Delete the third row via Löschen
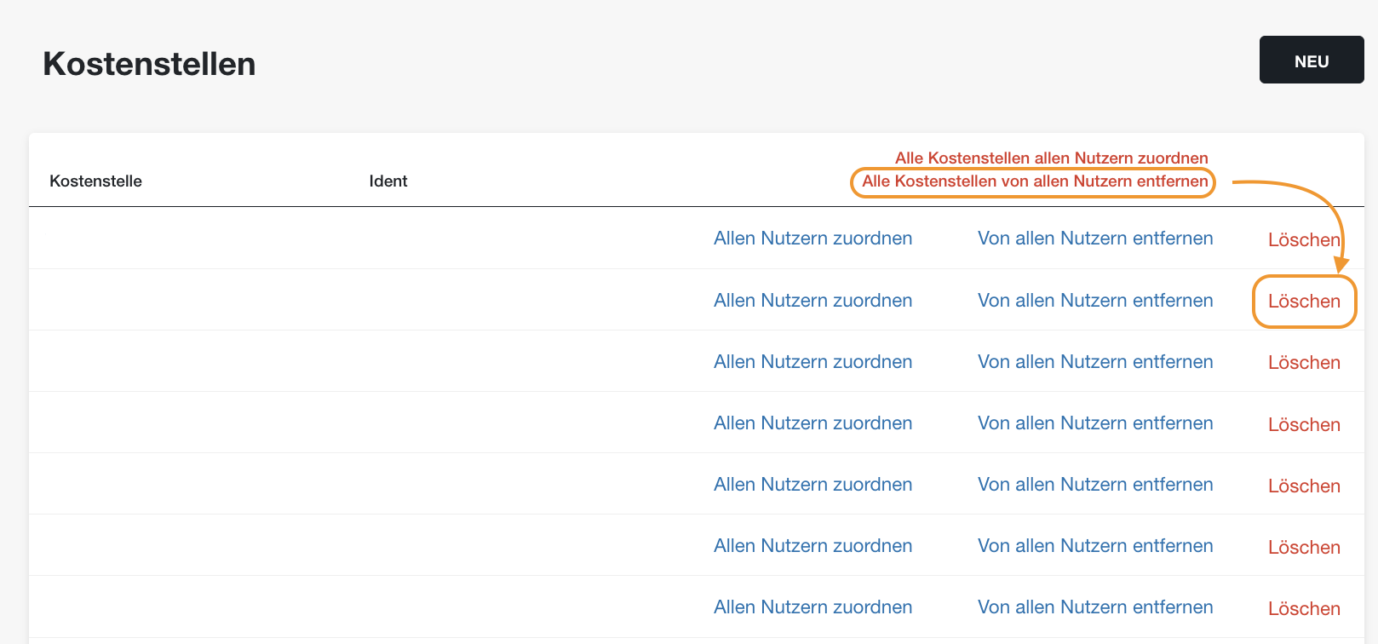1378x644 pixels. click(1304, 363)
